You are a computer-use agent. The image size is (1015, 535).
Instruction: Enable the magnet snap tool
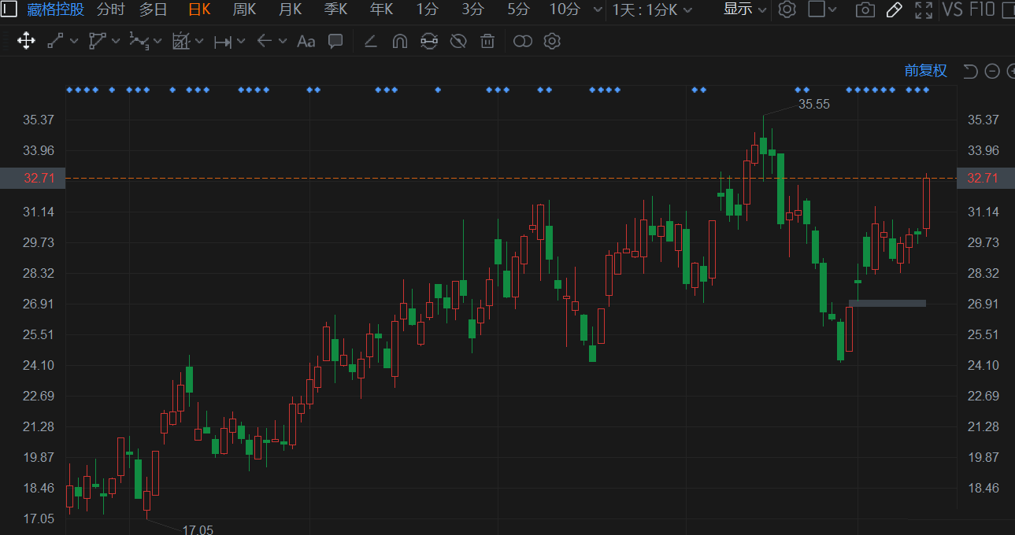[x=400, y=42]
